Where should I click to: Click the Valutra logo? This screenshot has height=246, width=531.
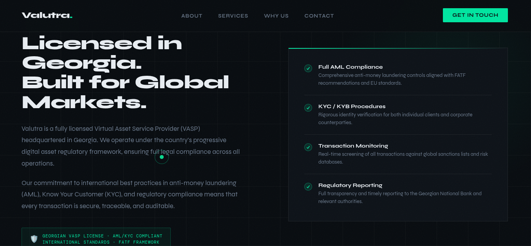(x=47, y=16)
